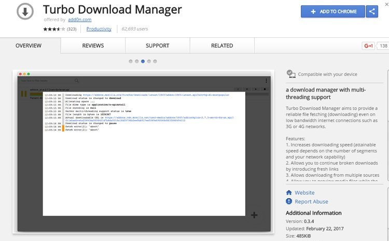This screenshot has width=389, height=241.
Task: Click Add to Chrome button
Action: 333,11
